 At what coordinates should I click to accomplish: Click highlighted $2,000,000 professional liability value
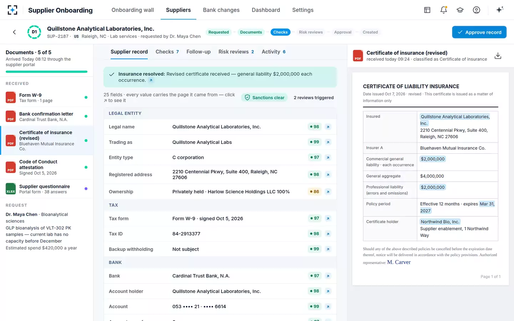(x=433, y=187)
